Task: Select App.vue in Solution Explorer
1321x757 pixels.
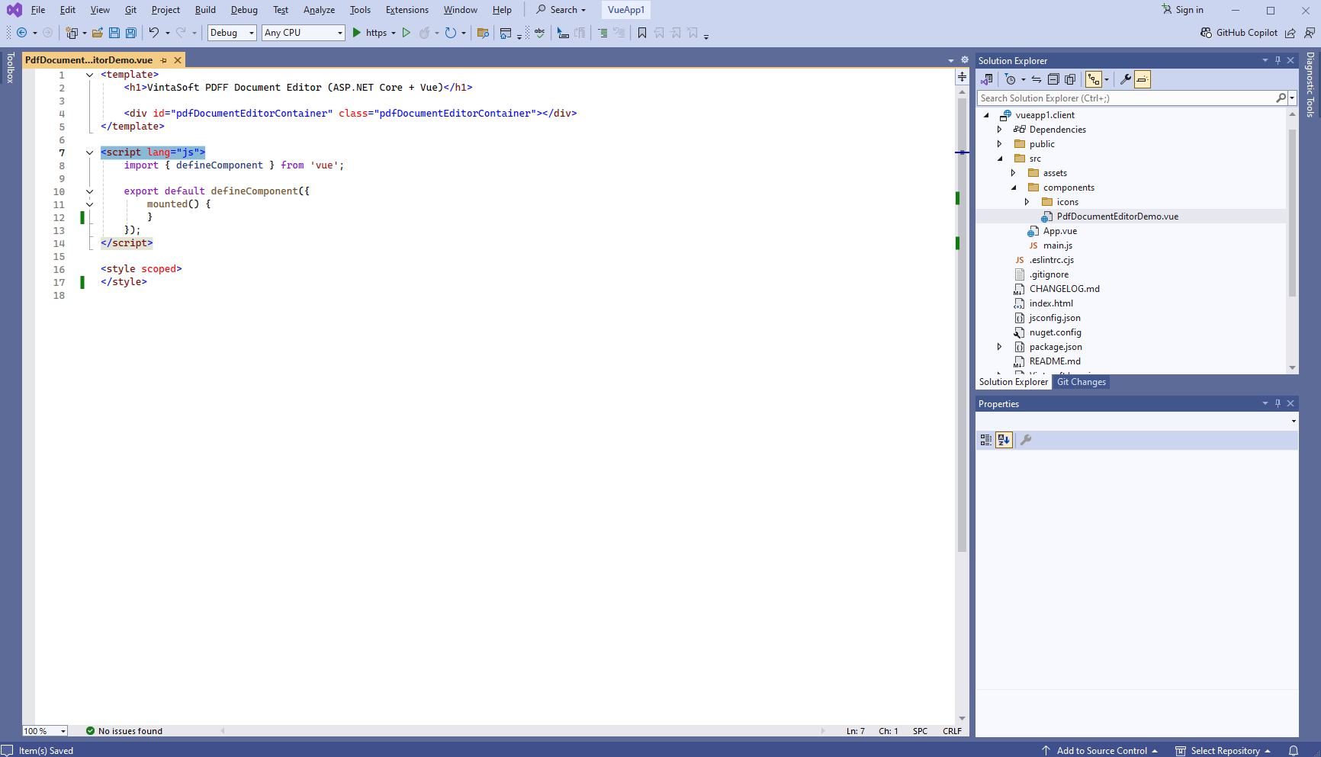Action: pos(1060,231)
